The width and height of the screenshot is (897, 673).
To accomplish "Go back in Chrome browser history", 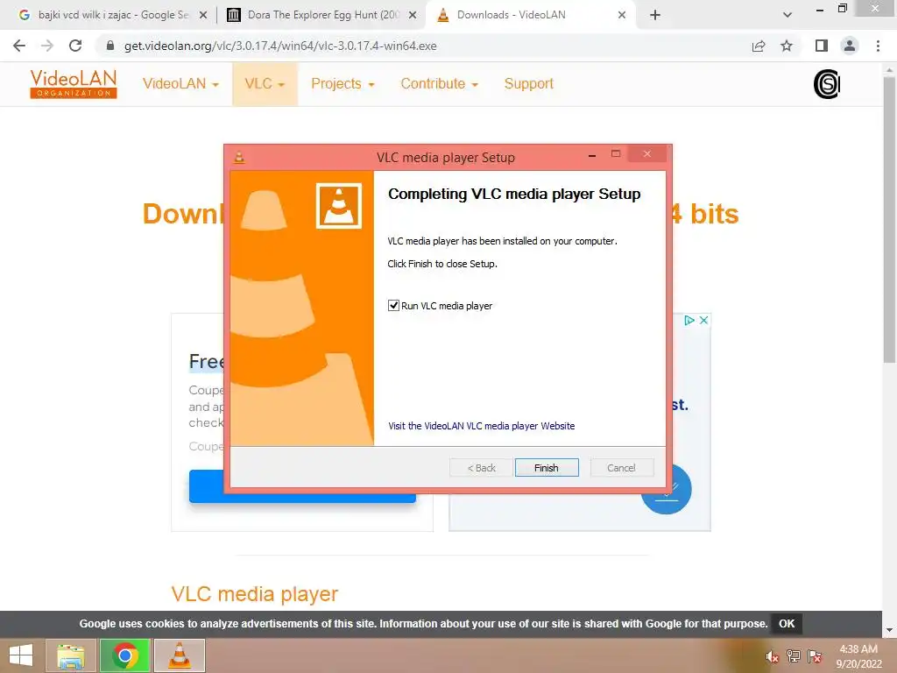I will coord(19,46).
